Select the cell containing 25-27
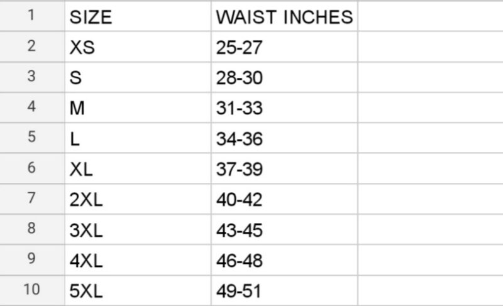Viewport: 503px width, 306px height. pyautogui.click(x=284, y=47)
